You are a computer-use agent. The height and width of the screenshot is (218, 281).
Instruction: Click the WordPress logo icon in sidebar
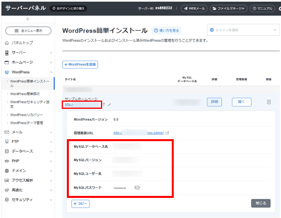(7, 72)
